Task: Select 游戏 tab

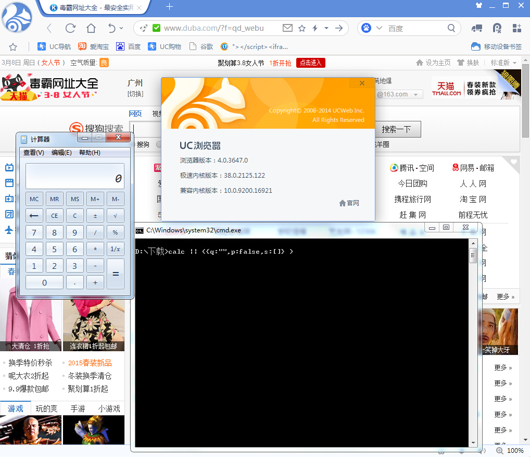Action: 16,409
